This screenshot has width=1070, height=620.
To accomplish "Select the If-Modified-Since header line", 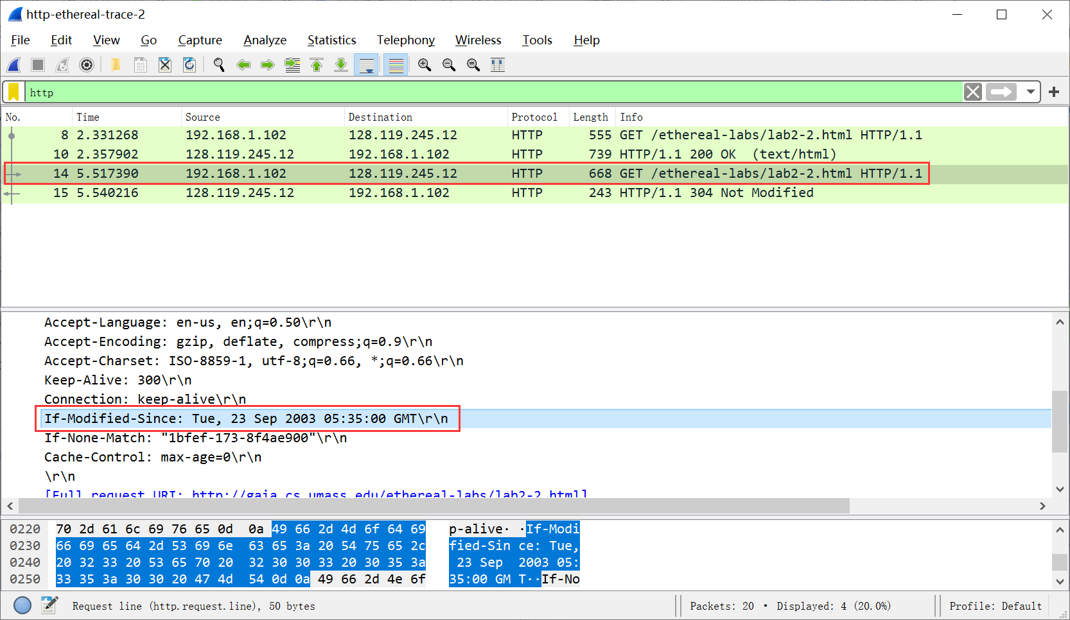I will [246, 418].
